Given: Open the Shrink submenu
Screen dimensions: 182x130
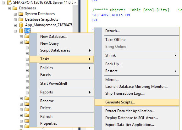Looking at the screenshot, I should 137,55.
